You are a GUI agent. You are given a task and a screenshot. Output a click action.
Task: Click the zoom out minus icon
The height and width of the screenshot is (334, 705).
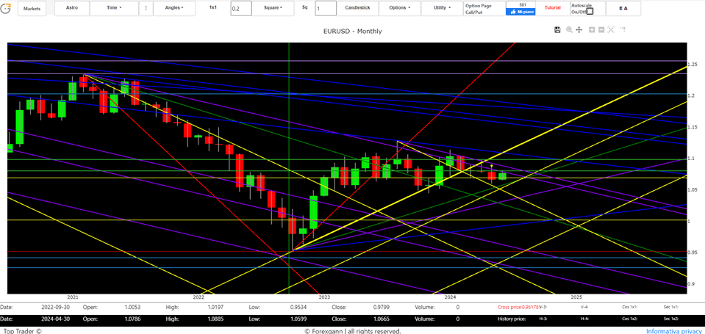601,30
